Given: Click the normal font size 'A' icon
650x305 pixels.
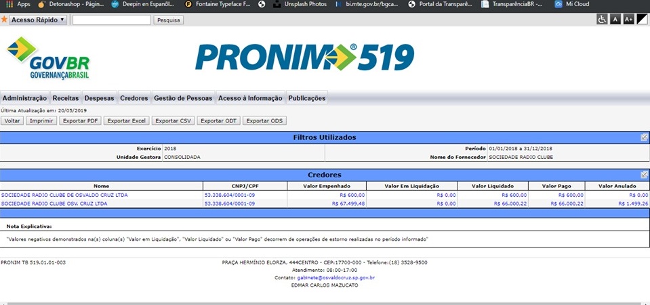Looking at the screenshot, I should coord(615,20).
